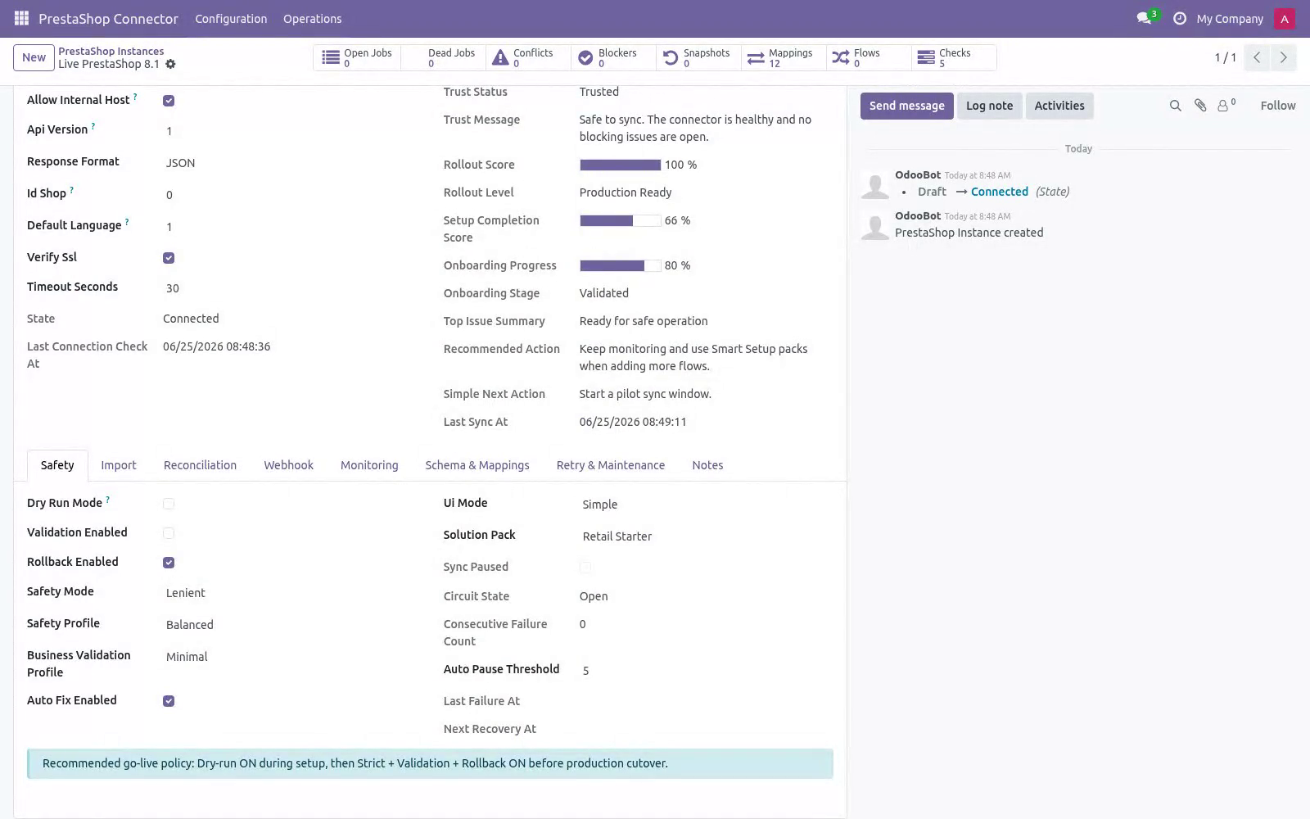Click the New button
1310x819 pixels.
point(34,57)
